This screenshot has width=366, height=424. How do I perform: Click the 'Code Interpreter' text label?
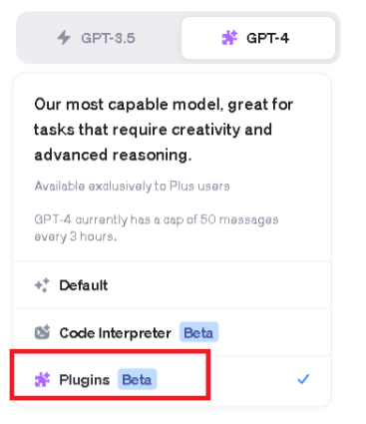point(116,332)
